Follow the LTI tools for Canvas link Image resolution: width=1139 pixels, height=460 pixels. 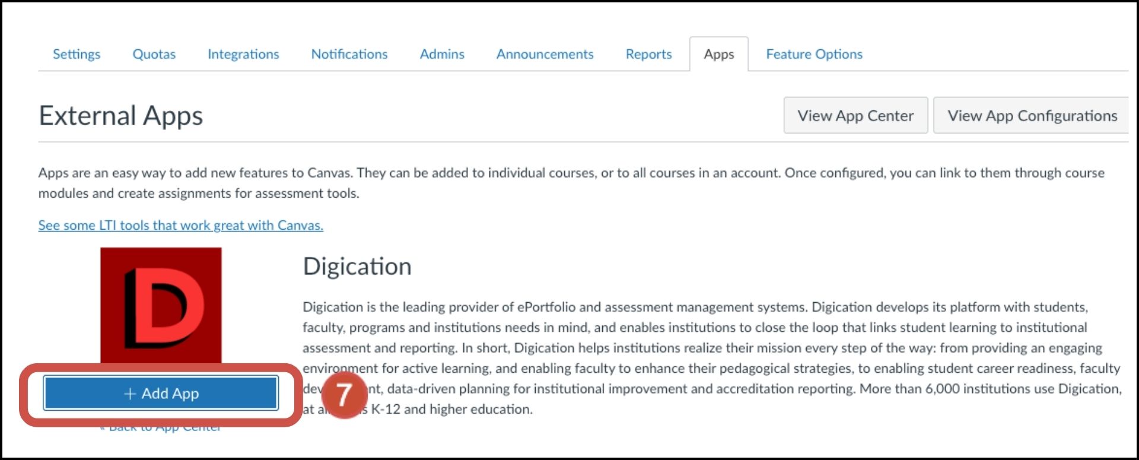coord(181,225)
